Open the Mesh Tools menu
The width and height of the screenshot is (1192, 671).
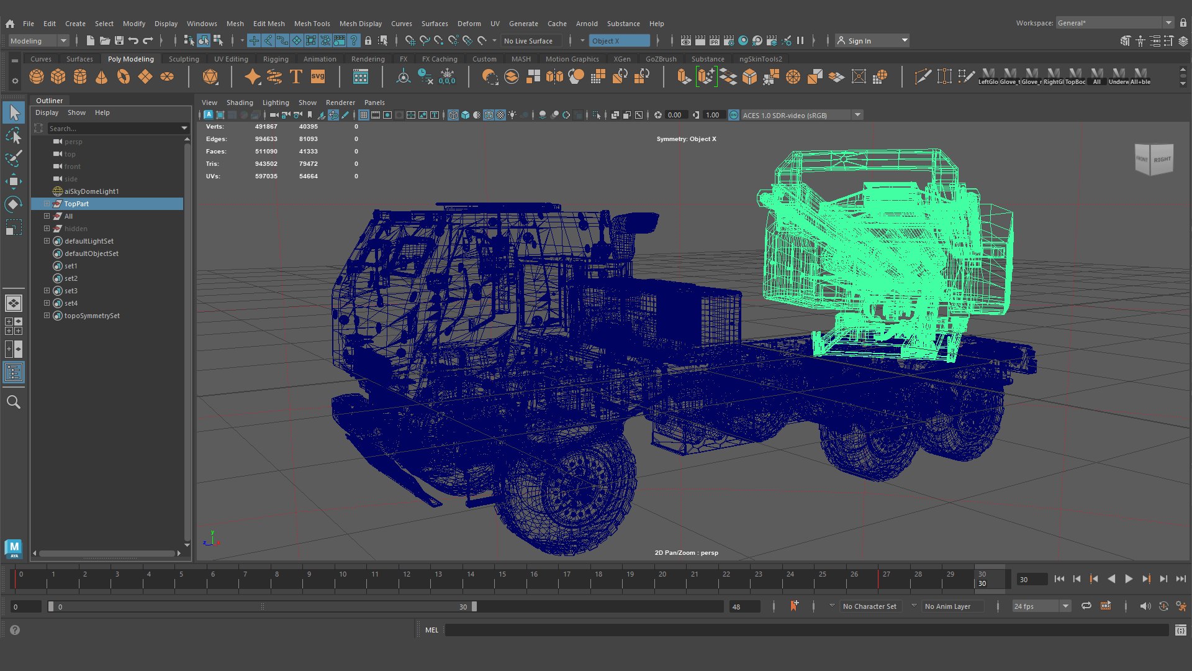click(312, 24)
